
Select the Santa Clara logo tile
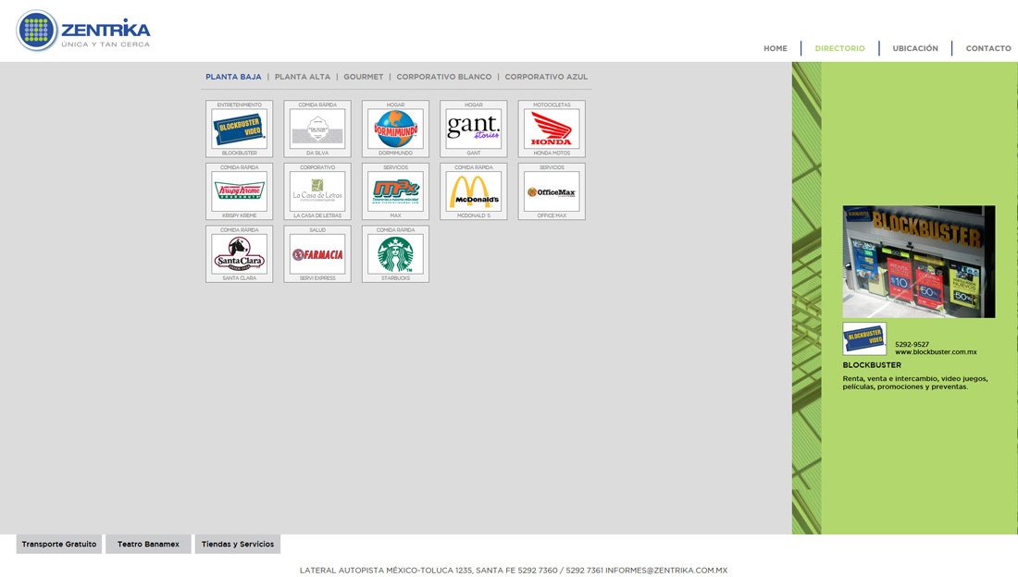click(x=240, y=253)
